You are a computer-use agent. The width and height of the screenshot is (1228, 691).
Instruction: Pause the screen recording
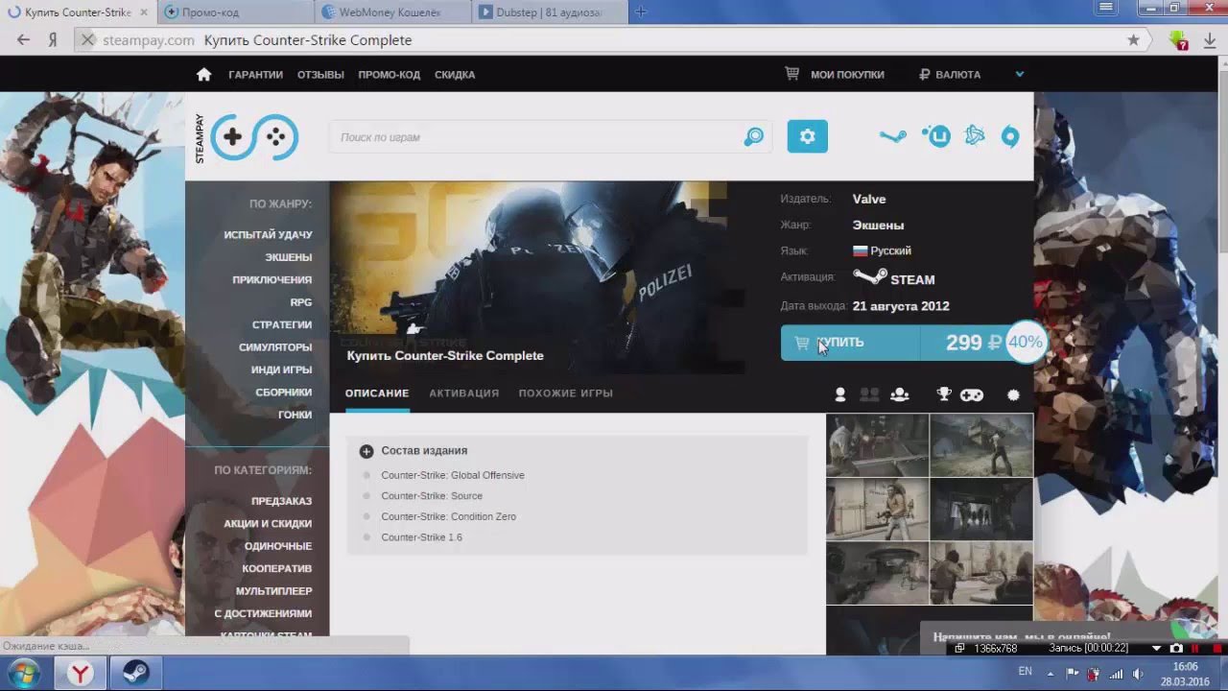click(x=1195, y=649)
